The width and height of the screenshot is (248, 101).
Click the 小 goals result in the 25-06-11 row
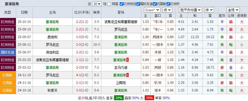tap(242, 45)
